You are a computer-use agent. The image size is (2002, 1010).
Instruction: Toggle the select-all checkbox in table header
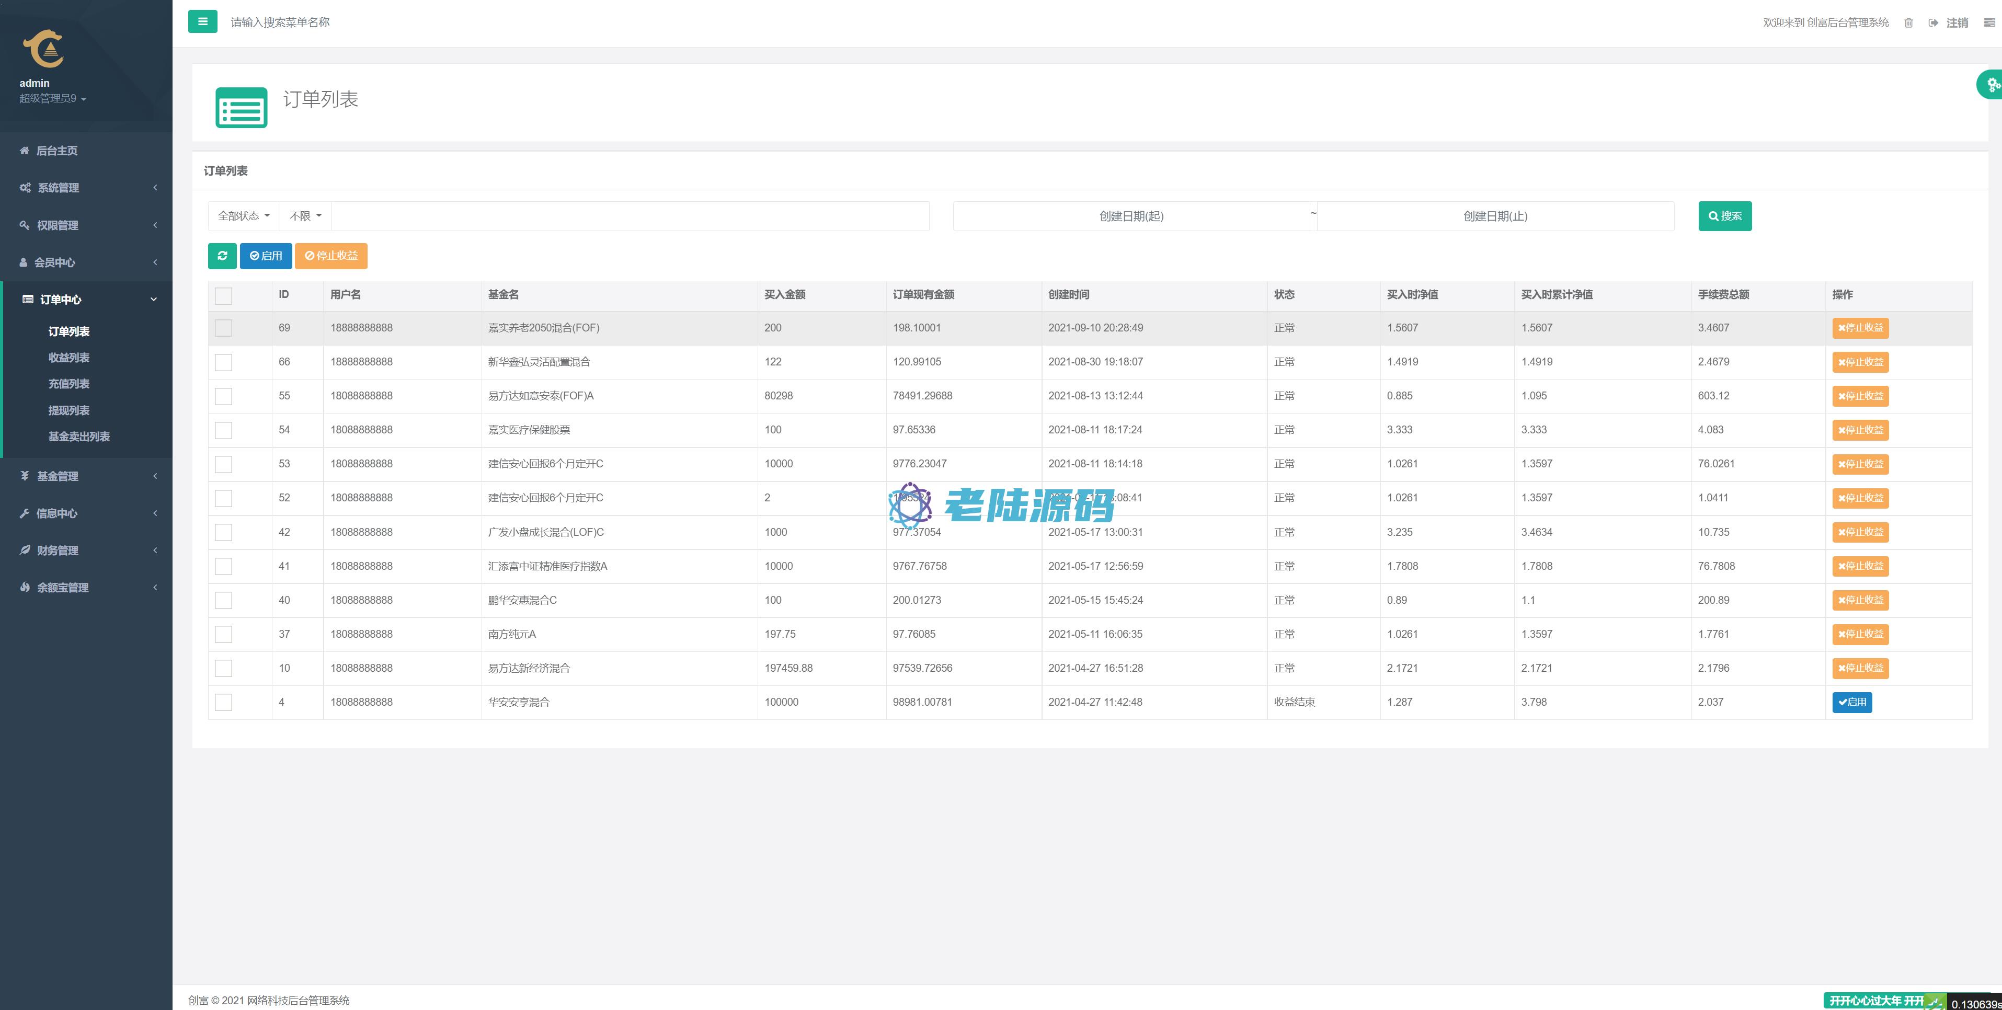[x=223, y=296]
